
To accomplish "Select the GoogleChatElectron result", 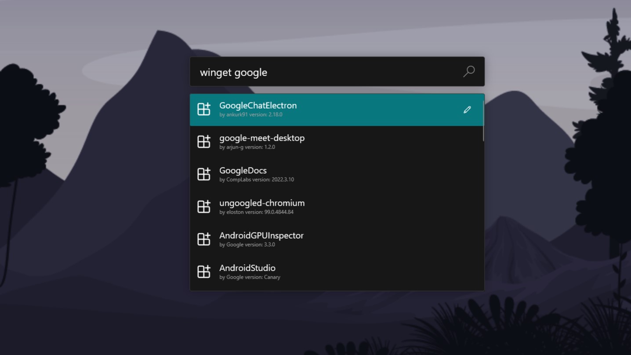I will [337, 110].
